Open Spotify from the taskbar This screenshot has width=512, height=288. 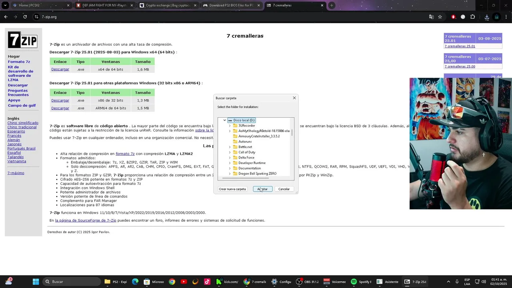click(361, 282)
